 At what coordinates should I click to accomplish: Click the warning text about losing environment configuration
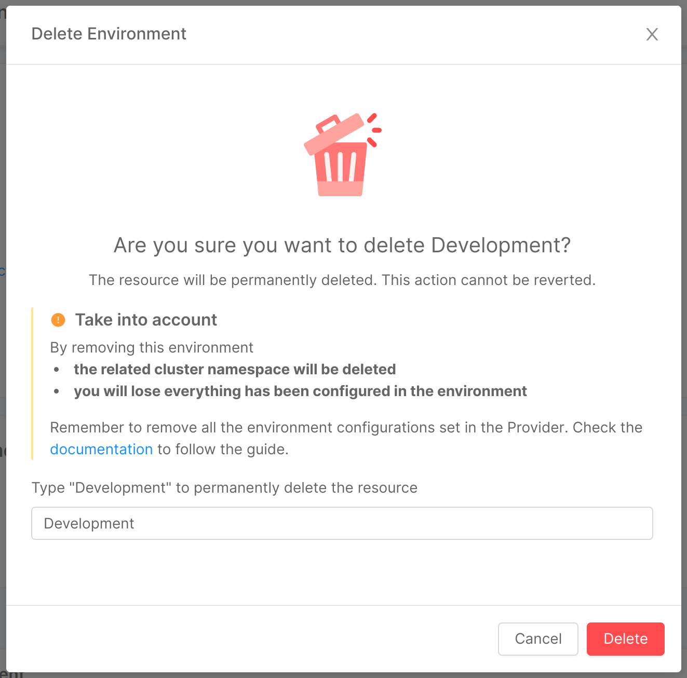(x=300, y=391)
